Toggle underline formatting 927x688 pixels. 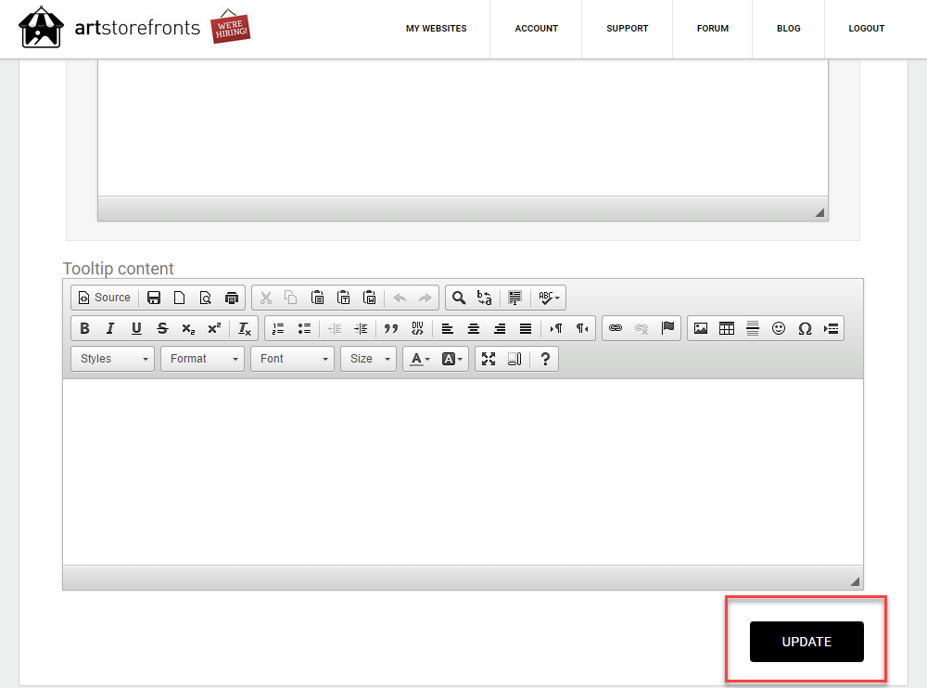tap(136, 328)
